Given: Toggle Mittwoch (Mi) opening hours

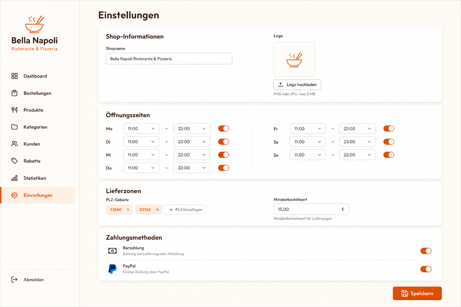Looking at the screenshot, I should click(224, 155).
